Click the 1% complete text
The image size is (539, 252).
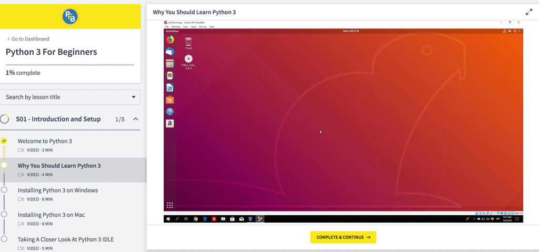pos(23,73)
